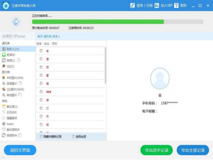Check the box beside contact 金

[41, 51]
